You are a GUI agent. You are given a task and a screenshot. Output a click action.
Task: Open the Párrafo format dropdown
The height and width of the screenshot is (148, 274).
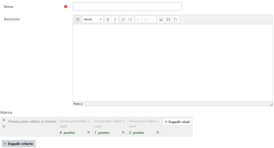[x=93, y=19]
